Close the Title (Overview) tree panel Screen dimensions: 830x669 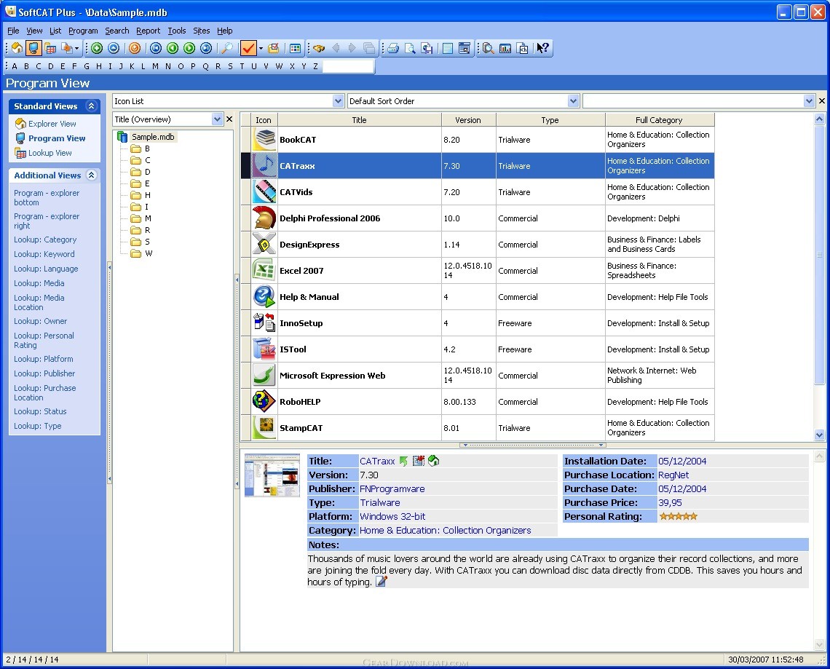229,119
